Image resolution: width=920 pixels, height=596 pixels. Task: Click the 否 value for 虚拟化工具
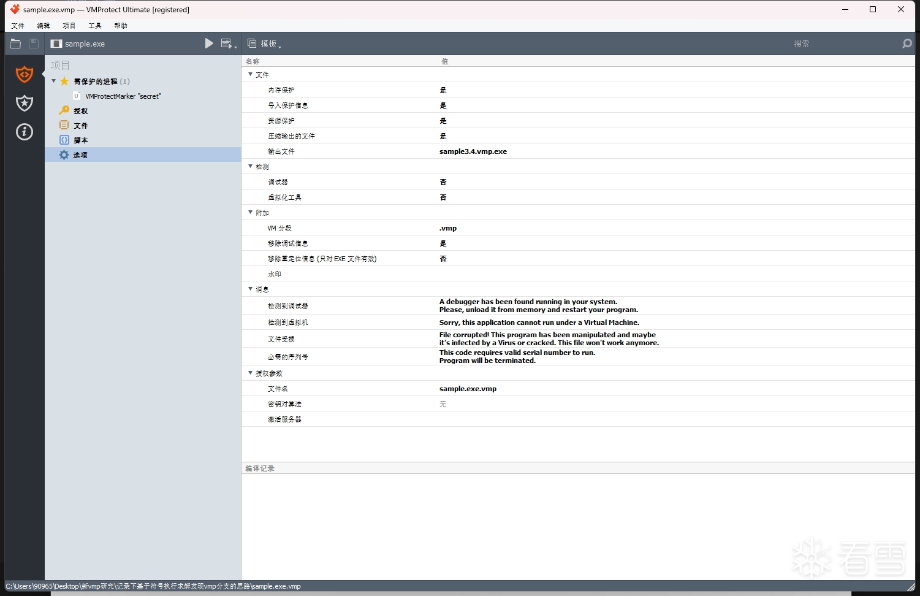tap(443, 197)
